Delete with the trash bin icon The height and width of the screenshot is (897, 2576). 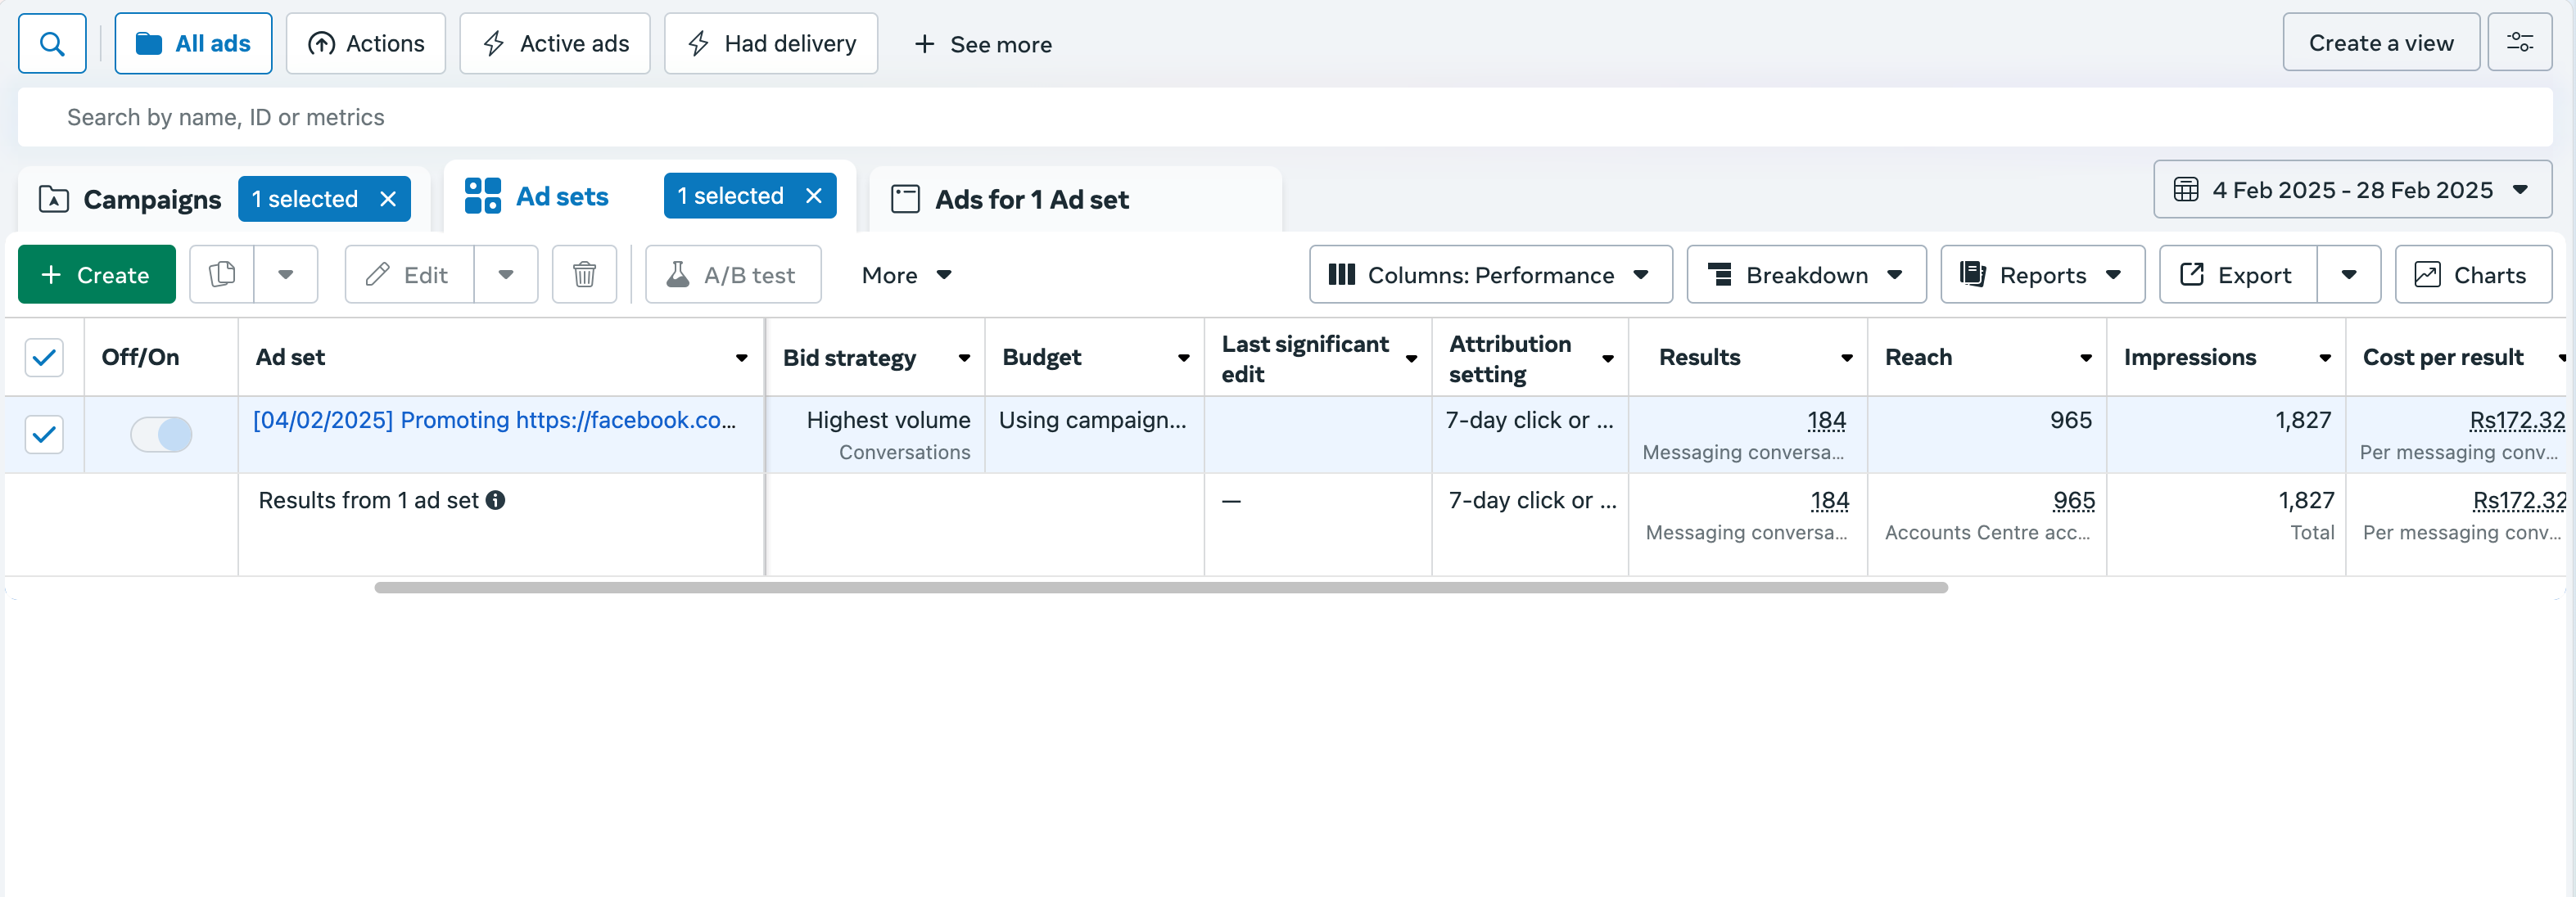584,274
